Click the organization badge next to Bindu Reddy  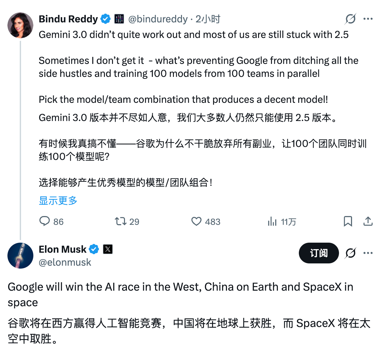coord(119,18)
